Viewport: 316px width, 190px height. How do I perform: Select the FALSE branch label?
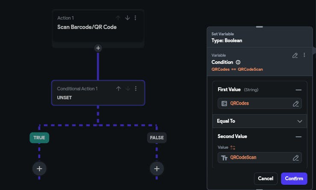point(157,138)
